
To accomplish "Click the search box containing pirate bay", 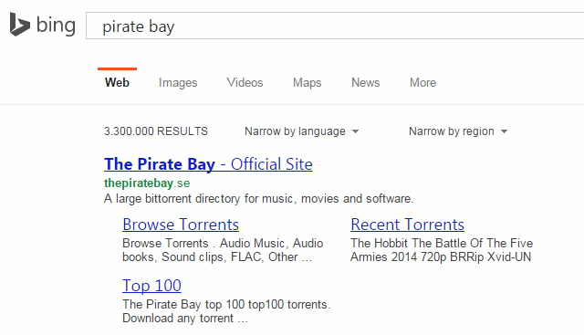I will tap(335, 26).
